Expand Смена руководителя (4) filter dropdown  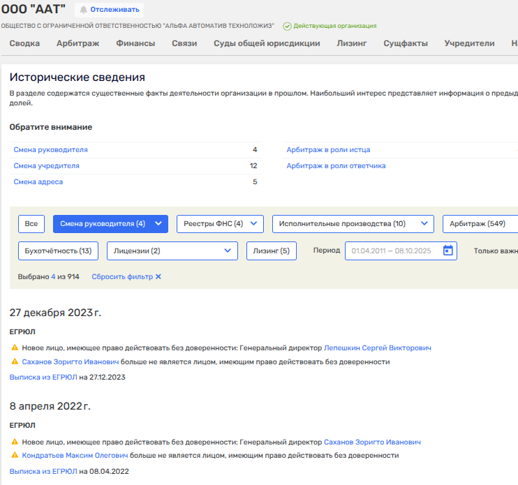(158, 224)
